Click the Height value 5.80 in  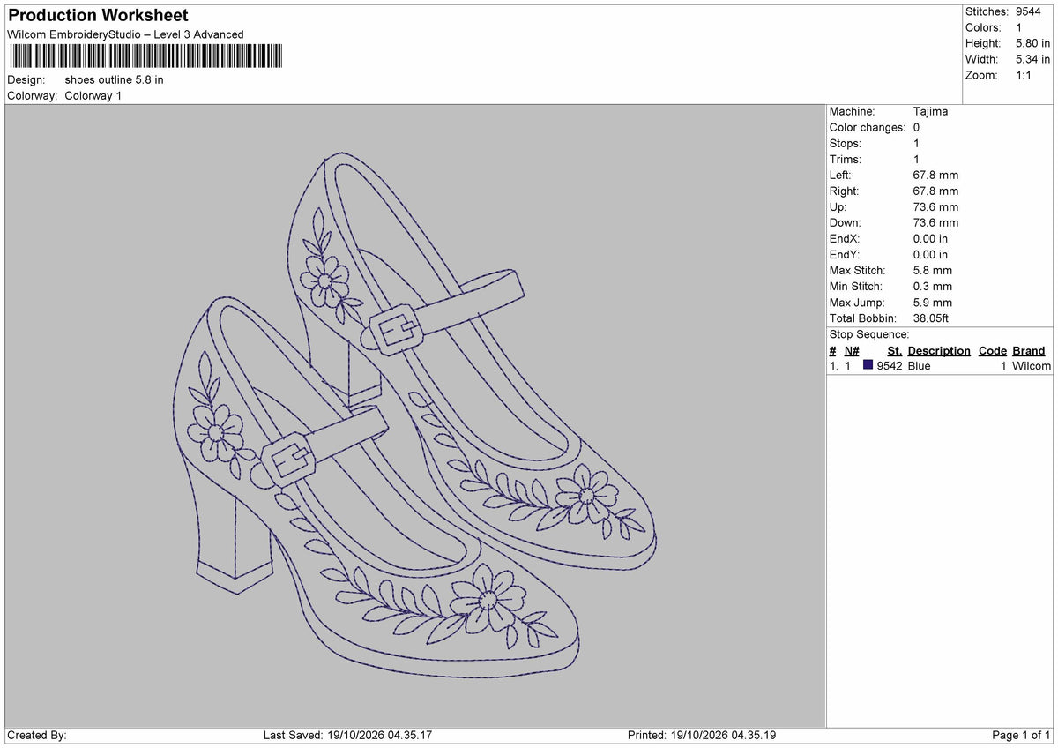1032,43
